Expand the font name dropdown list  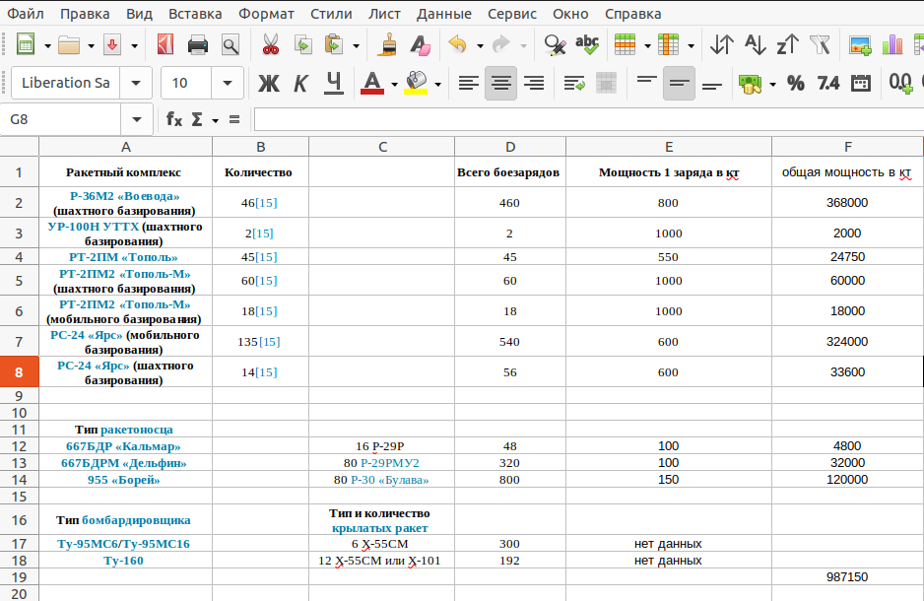pyautogui.click(x=136, y=83)
